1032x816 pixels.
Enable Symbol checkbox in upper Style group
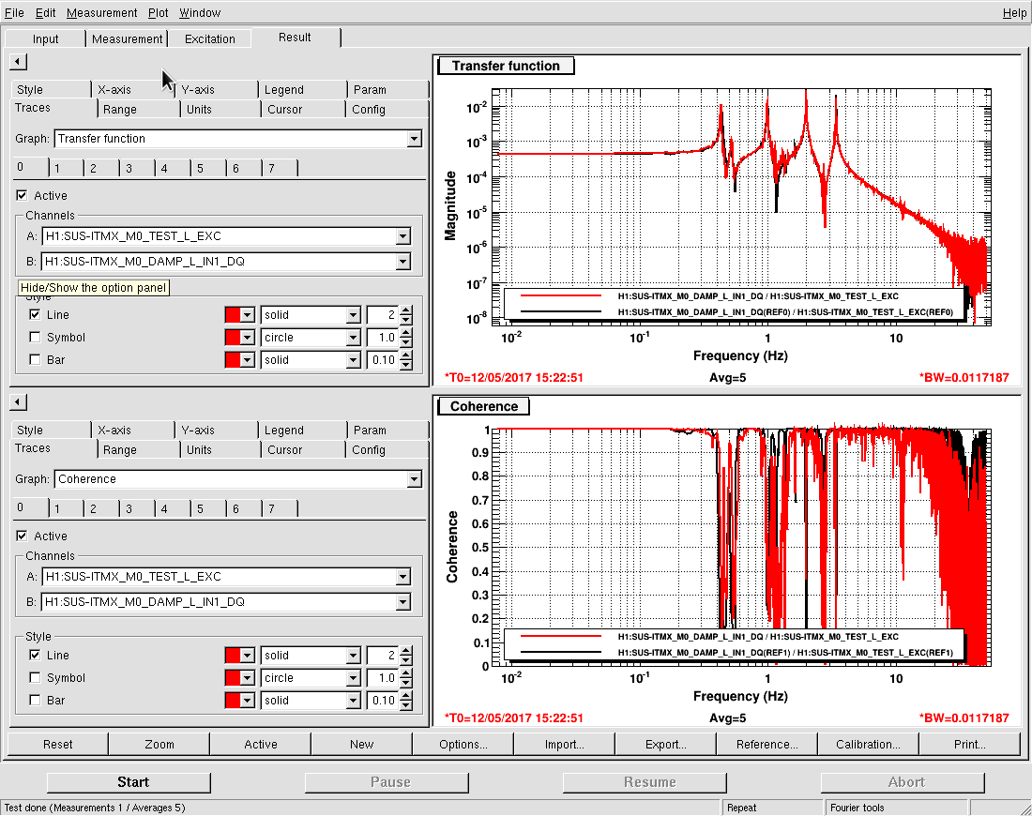35,337
